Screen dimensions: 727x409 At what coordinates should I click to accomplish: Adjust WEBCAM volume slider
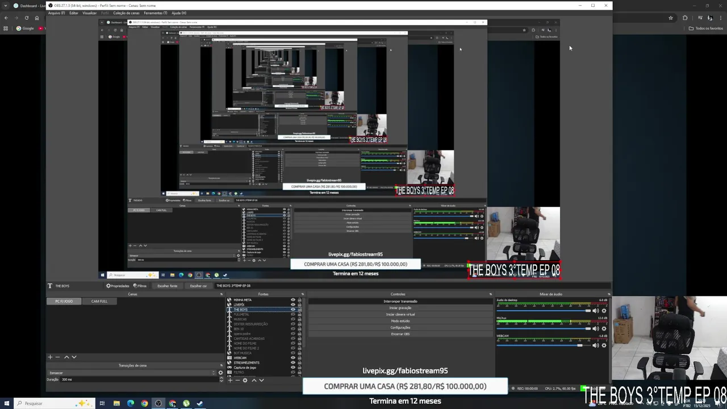click(x=544, y=345)
